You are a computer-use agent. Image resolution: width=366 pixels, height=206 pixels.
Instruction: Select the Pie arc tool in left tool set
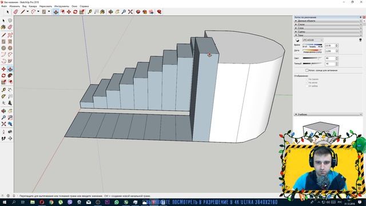tap(10, 61)
